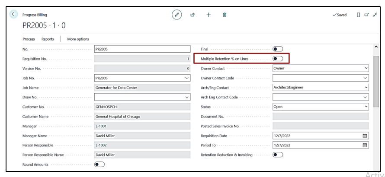This screenshot has height=177, width=385.
Task: Open page in new window icon
Action: tap(366, 15)
